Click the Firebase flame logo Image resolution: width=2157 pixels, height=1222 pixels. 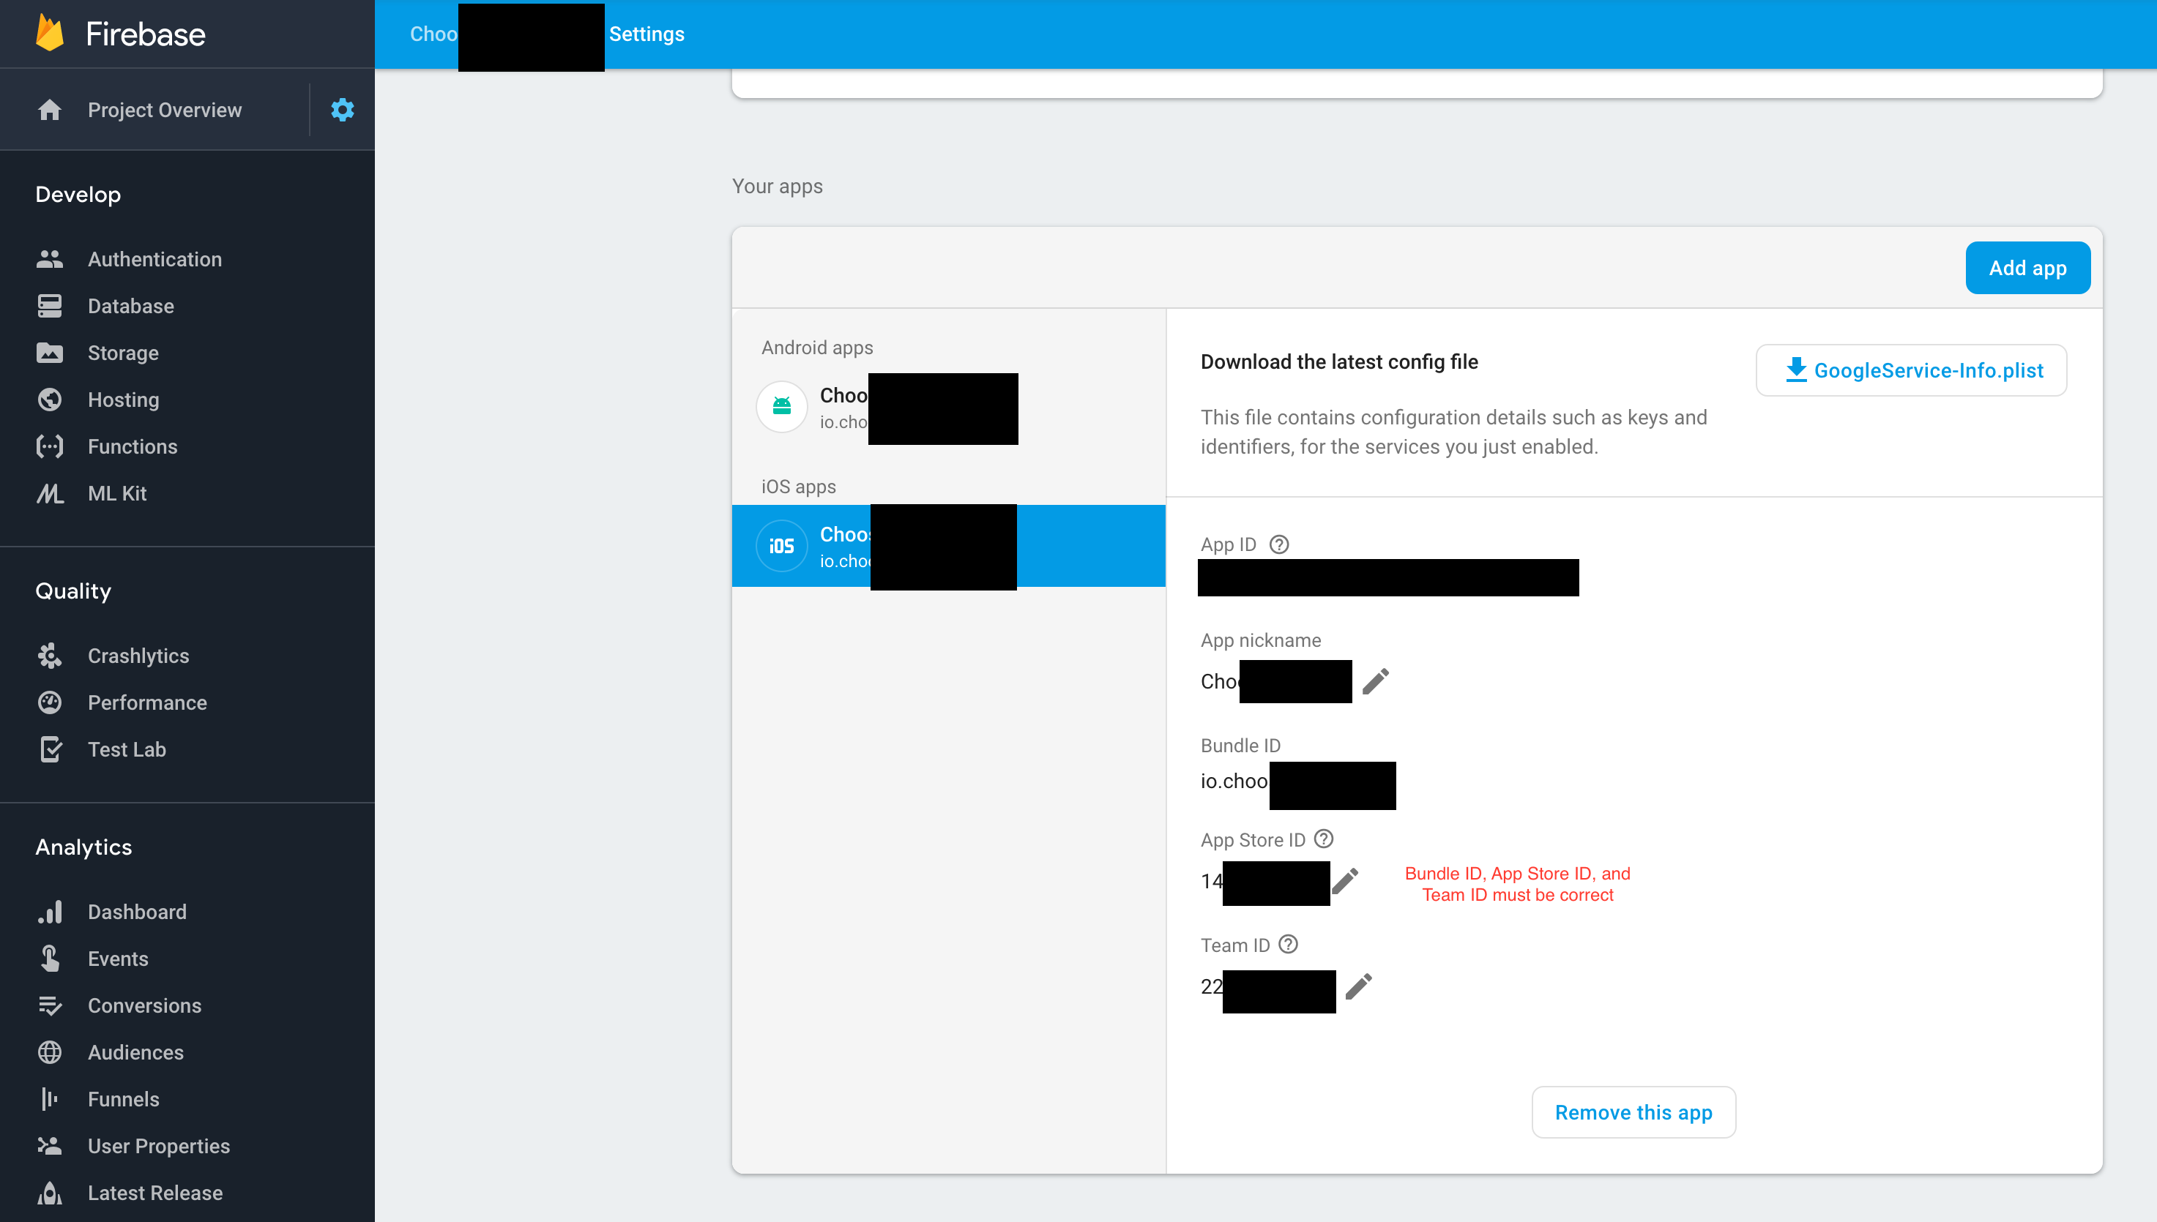click(x=50, y=34)
